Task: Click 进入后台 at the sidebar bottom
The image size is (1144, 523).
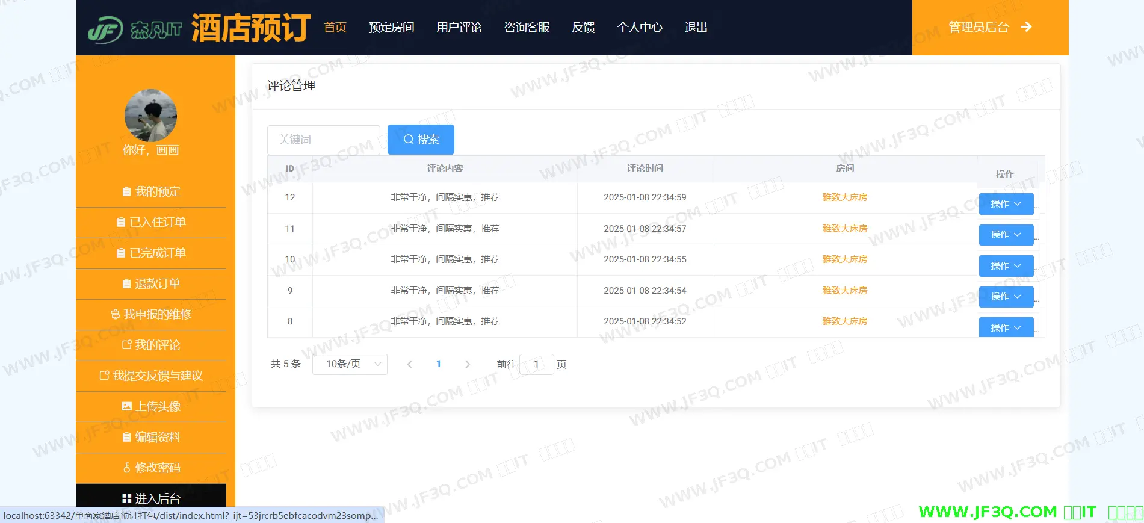Action: 151,498
